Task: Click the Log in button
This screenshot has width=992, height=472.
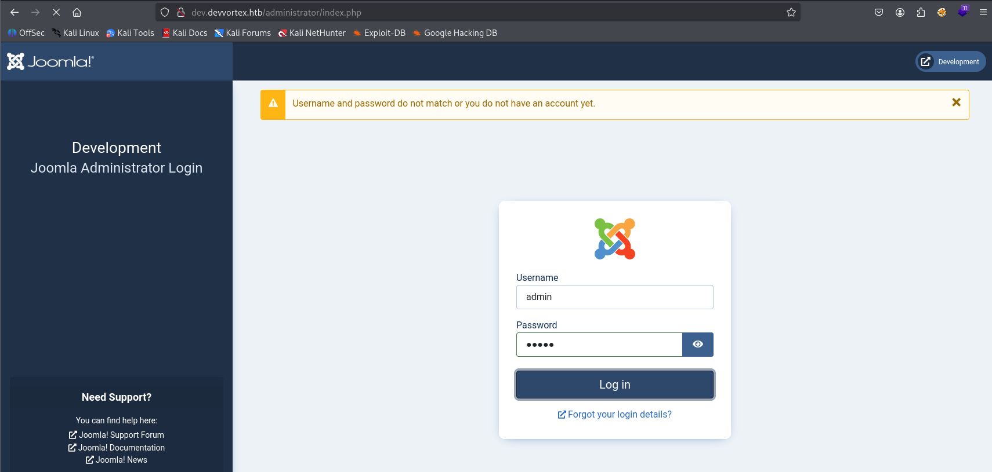Action: point(615,385)
